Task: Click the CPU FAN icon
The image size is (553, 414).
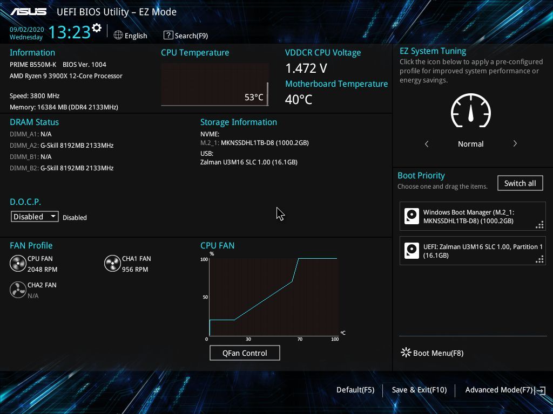Action: click(x=18, y=263)
